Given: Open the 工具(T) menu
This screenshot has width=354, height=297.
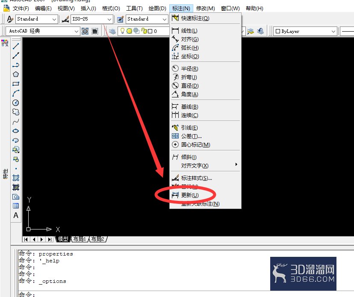Looking at the screenshot, I should pyautogui.click(x=134, y=9).
